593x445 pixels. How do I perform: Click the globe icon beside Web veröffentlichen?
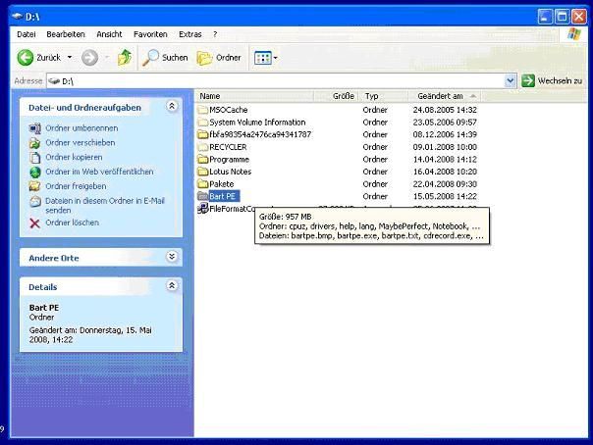[x=35, y=173]
